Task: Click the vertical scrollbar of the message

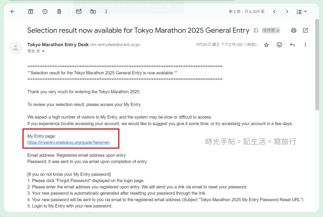Action: [317, 65]
